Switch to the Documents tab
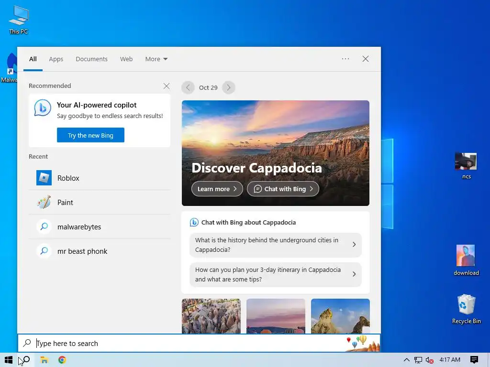The image size is (490, 367). point(91,59)
